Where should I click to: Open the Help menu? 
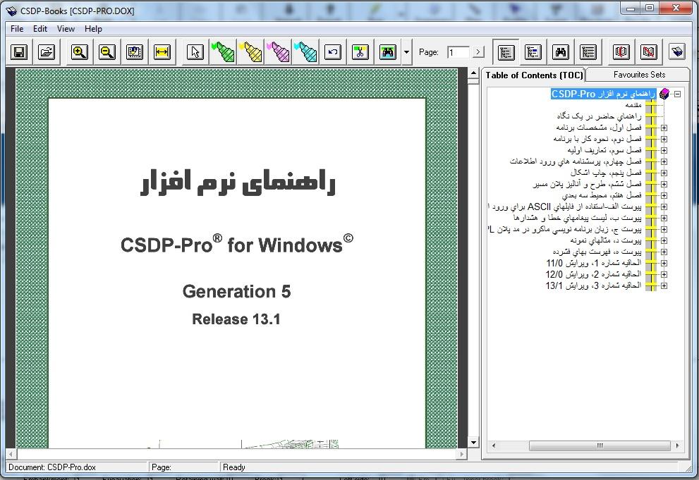pos(93,29)
